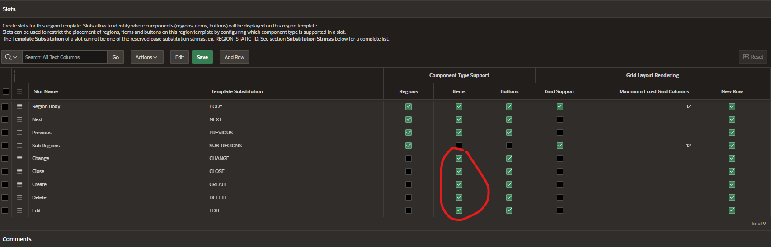Open Template Substitution column header menu

pos(237,91)
